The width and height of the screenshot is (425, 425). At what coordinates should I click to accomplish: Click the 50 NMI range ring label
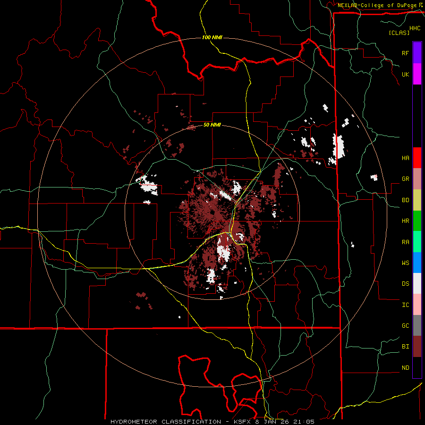click(212, 125)
